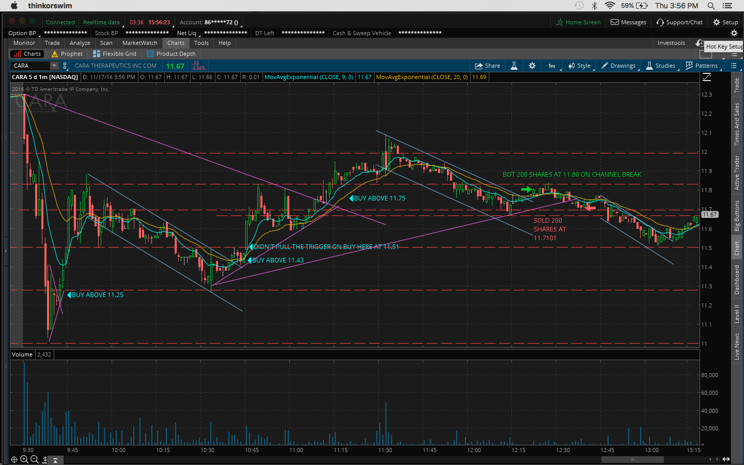Open the Edit Studies flask icon
The image size is (744, 465).
[x=514, y=66]
